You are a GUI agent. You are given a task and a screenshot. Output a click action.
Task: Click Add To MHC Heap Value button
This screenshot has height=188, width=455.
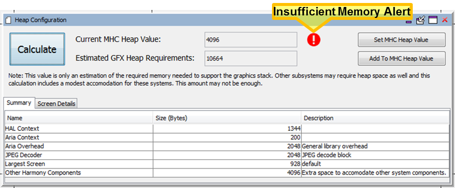point(402,59)
